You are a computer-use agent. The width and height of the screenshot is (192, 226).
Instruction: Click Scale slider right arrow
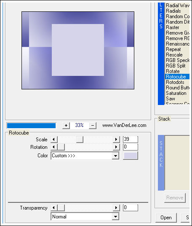click(116, 140)
